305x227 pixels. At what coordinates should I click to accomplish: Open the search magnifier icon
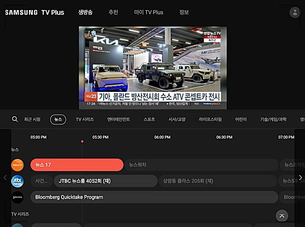click(15, 119)
